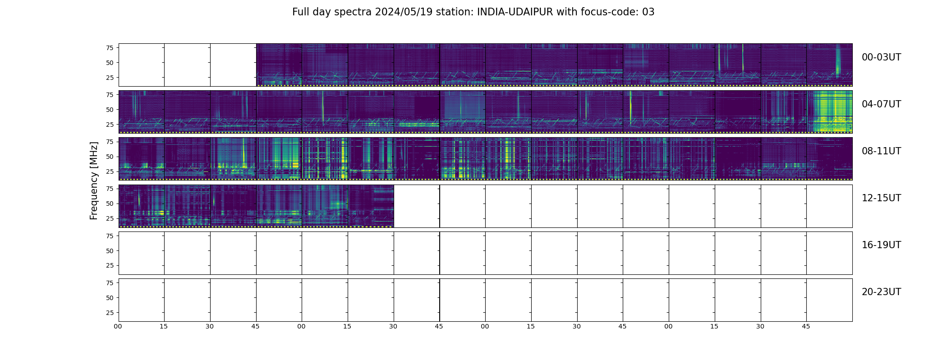Open the 01:00 spectrogram in the 00-03UT row
Image resolution: width=947 pixels, height=361 pixels.
click(x=325, y=65)
